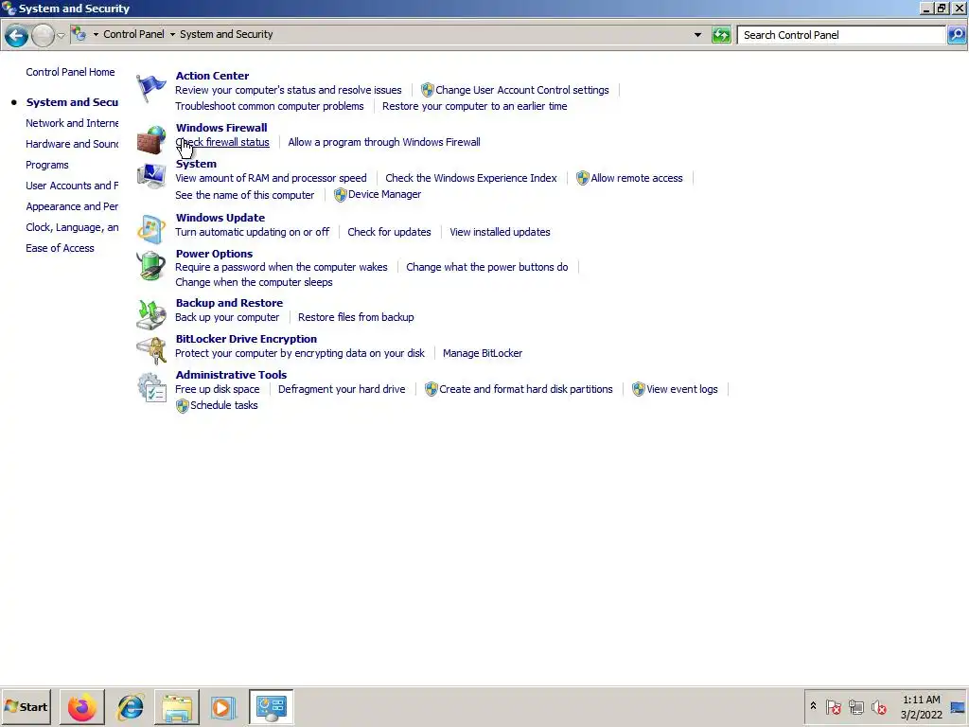Click the BitLocker Drive Encryption key icon
Viewport: 969px width, 727px height.
[150, 350]
